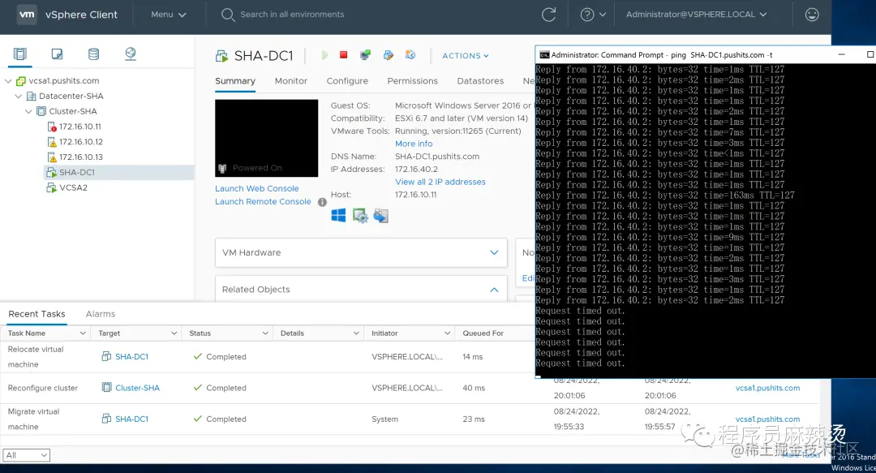This screenshot has width=876, height=473.
Task: Click the green Power On icon
Action: [x=324, y=55]
